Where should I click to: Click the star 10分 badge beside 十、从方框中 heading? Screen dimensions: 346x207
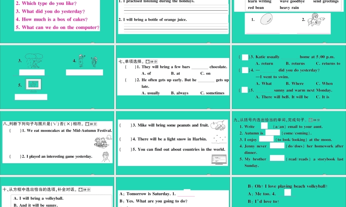click(84, 189)
